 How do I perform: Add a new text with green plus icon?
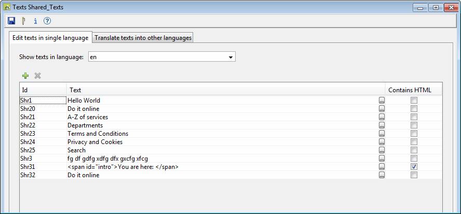point(25,76)
